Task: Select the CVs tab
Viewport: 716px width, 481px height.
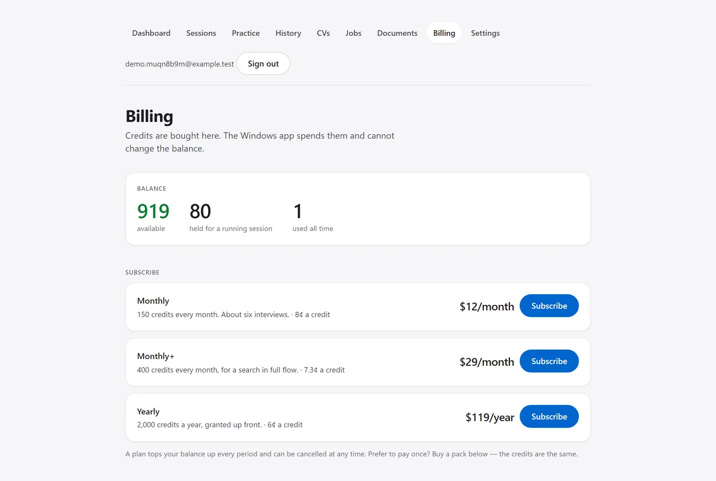Action: click(x=323, y=33)
